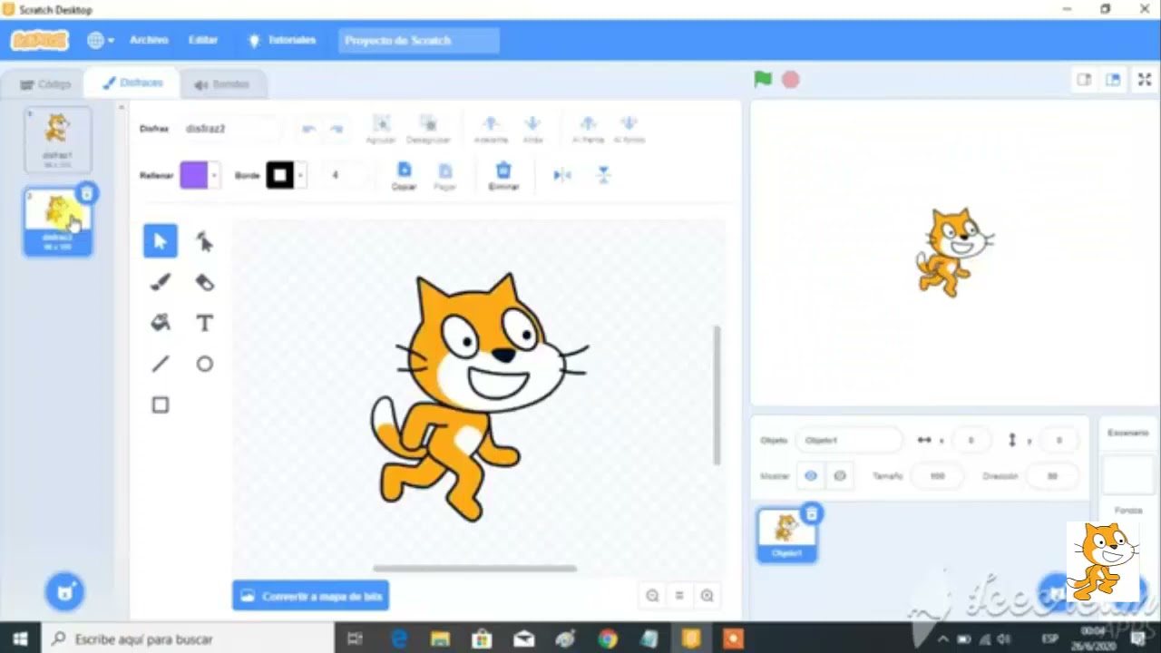The image size is (1161, 653).
Task: Click the sprite x position field
Action: (971, 440)
